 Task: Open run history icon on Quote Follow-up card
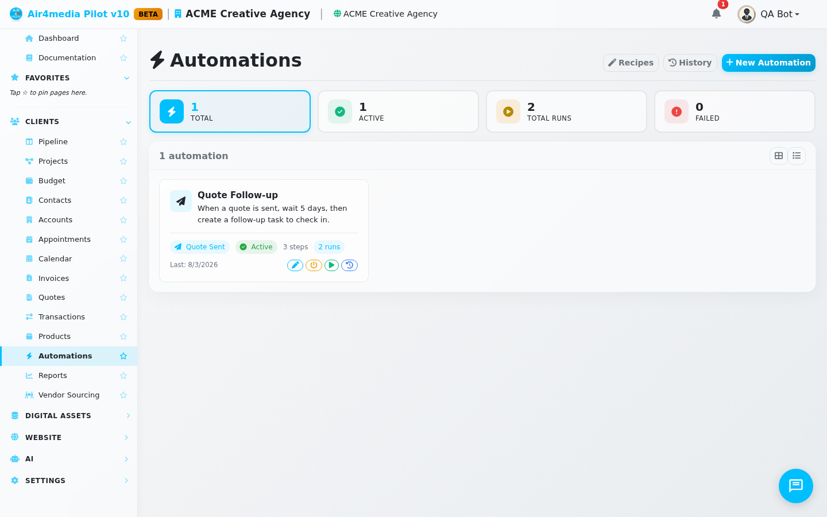tap(349, 265)
